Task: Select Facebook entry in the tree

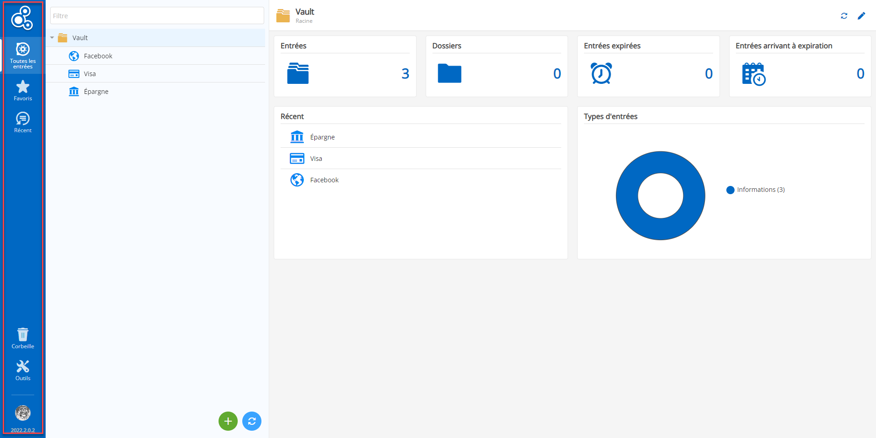Action: click(x=98, y=56)
